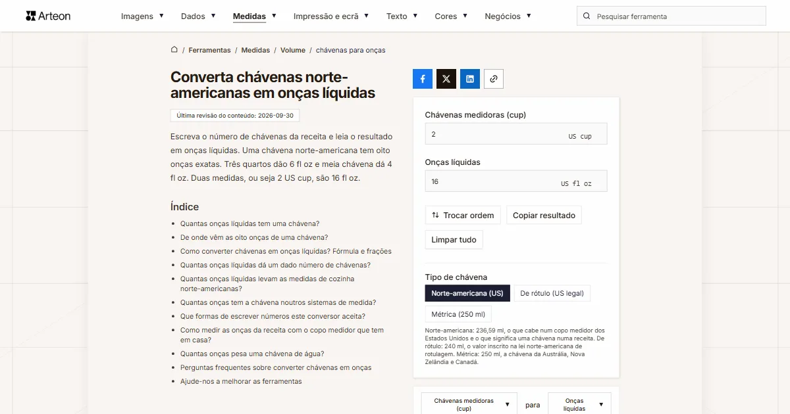
Task: Open 'Quantas onças tem a chávena noutros sistemas' link
Action: tap(278, 302)
